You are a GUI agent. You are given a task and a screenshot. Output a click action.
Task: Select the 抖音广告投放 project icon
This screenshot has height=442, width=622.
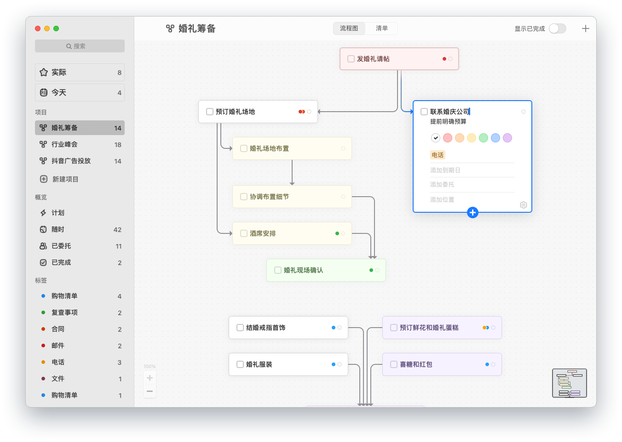[43, 161]
